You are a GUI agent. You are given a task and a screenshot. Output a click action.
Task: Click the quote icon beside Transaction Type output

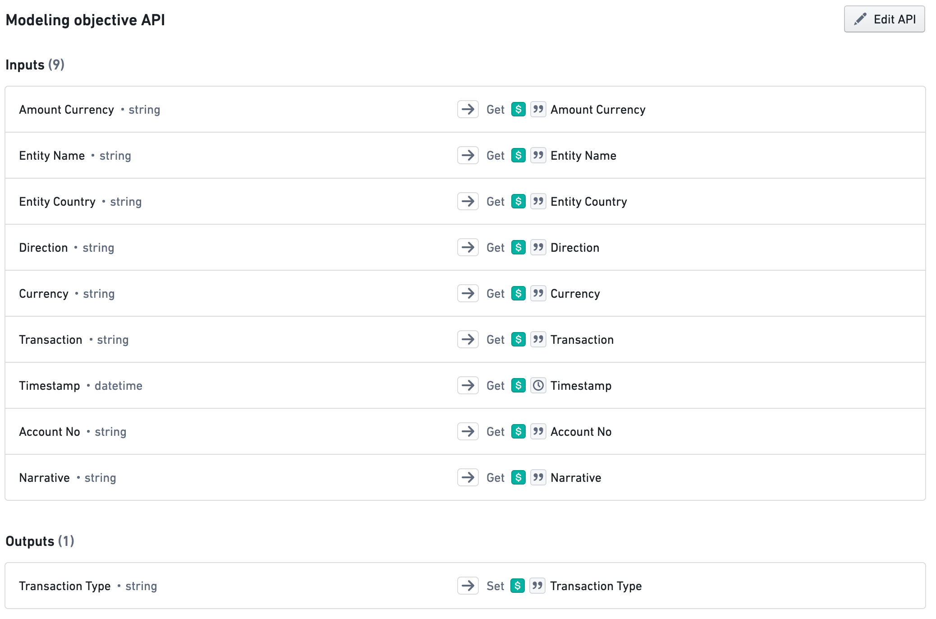537,586
